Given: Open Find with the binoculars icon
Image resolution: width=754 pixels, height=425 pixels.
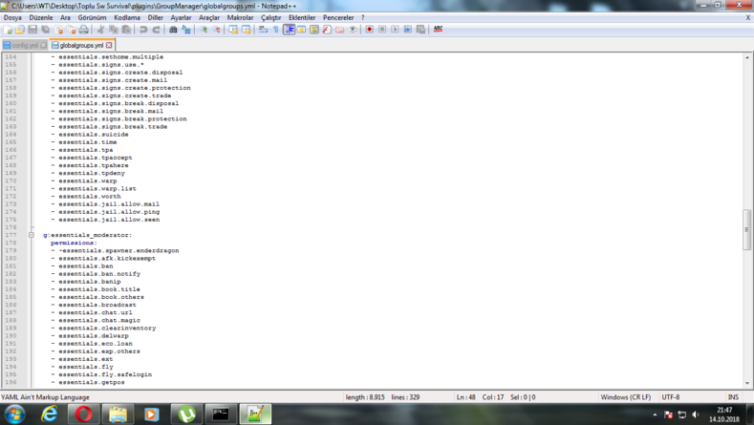Looking at the screenshot, I should point(173,30).
